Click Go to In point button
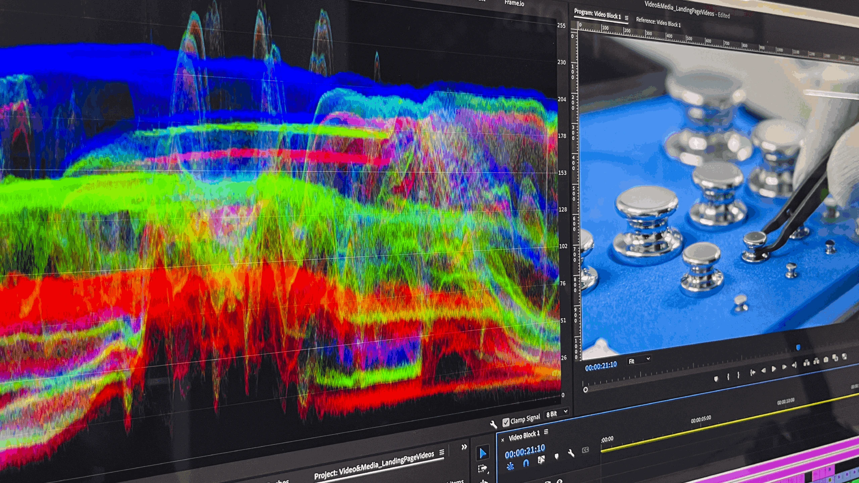 [x=753, y=372]
